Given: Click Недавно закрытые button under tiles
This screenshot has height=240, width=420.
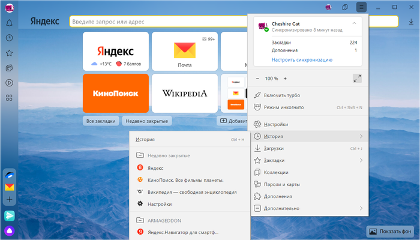Looking at the screenshot, I should point(147,121).
